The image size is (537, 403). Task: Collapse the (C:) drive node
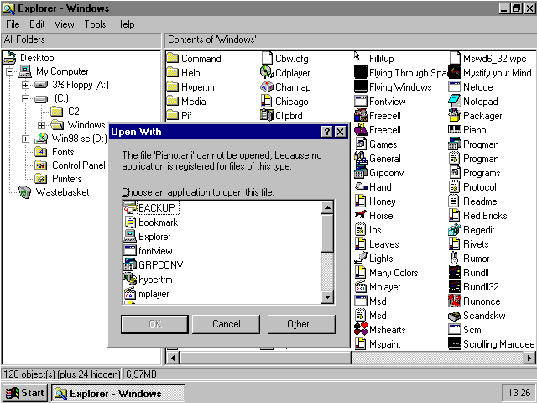25,98
